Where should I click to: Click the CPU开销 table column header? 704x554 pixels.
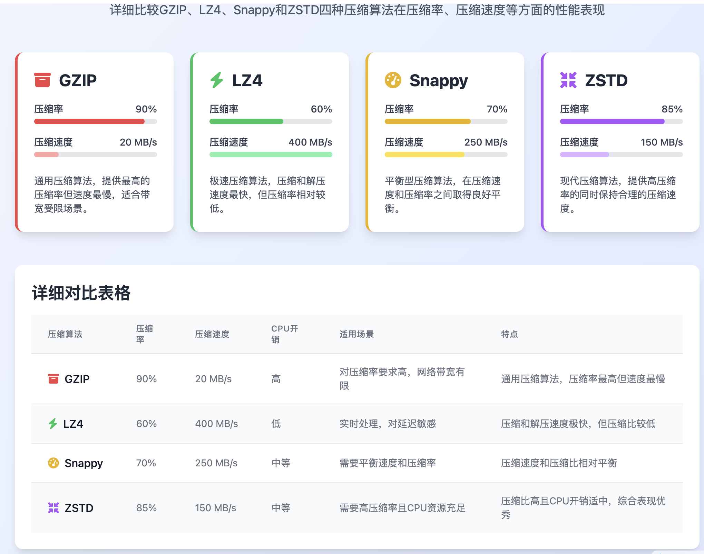[x=284, y=334]
